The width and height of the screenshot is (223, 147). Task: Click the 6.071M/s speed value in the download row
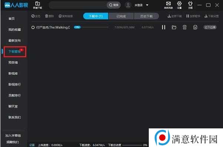click(148, 27)
